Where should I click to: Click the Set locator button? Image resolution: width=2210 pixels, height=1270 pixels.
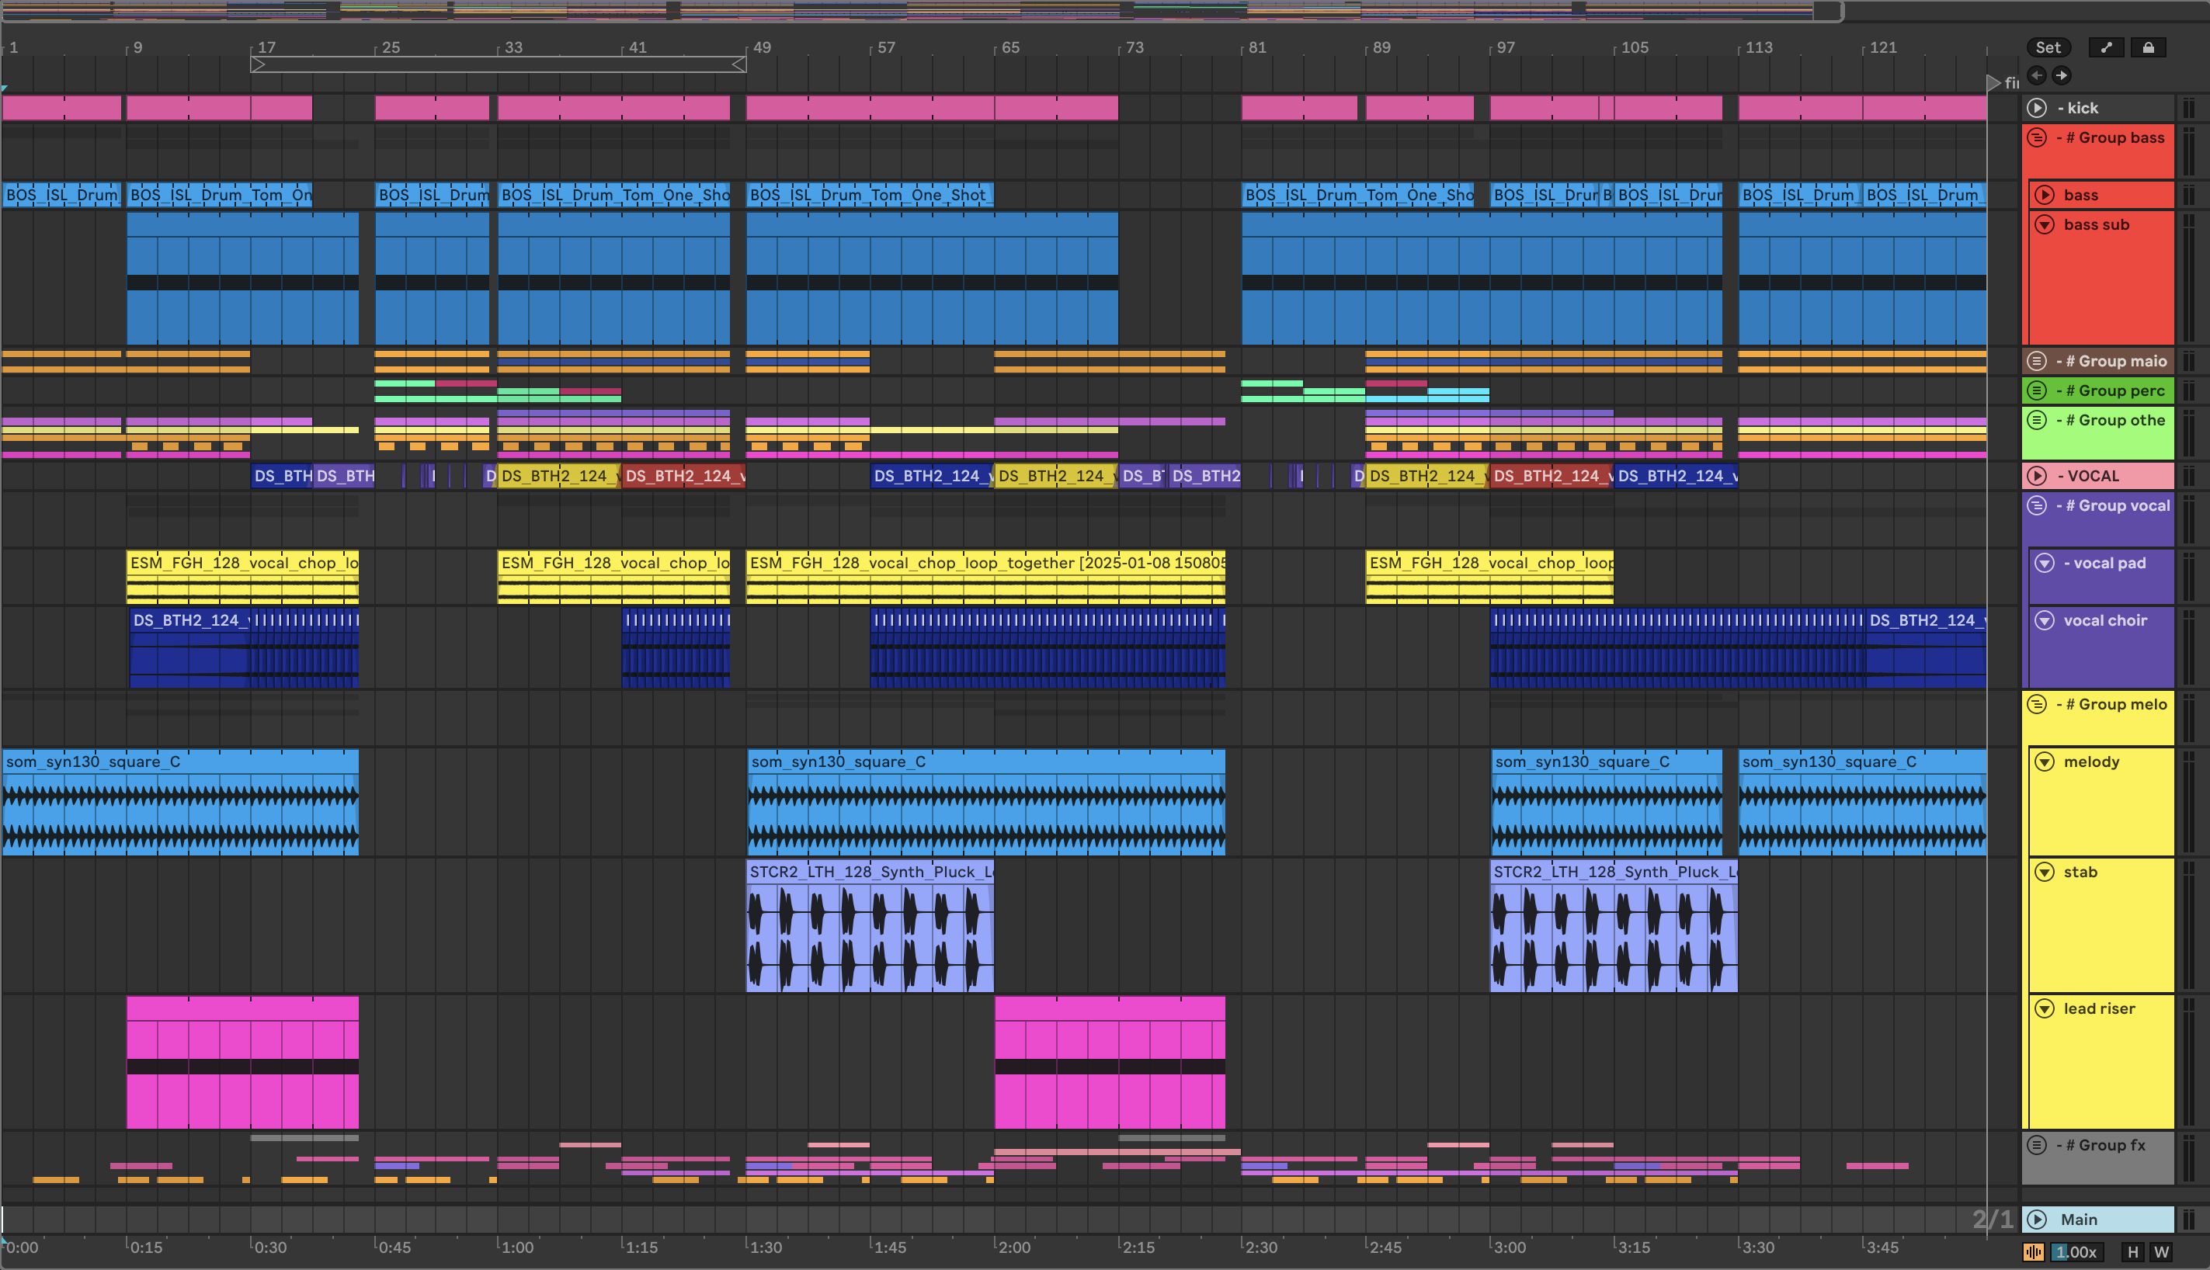coord(2048,48)
